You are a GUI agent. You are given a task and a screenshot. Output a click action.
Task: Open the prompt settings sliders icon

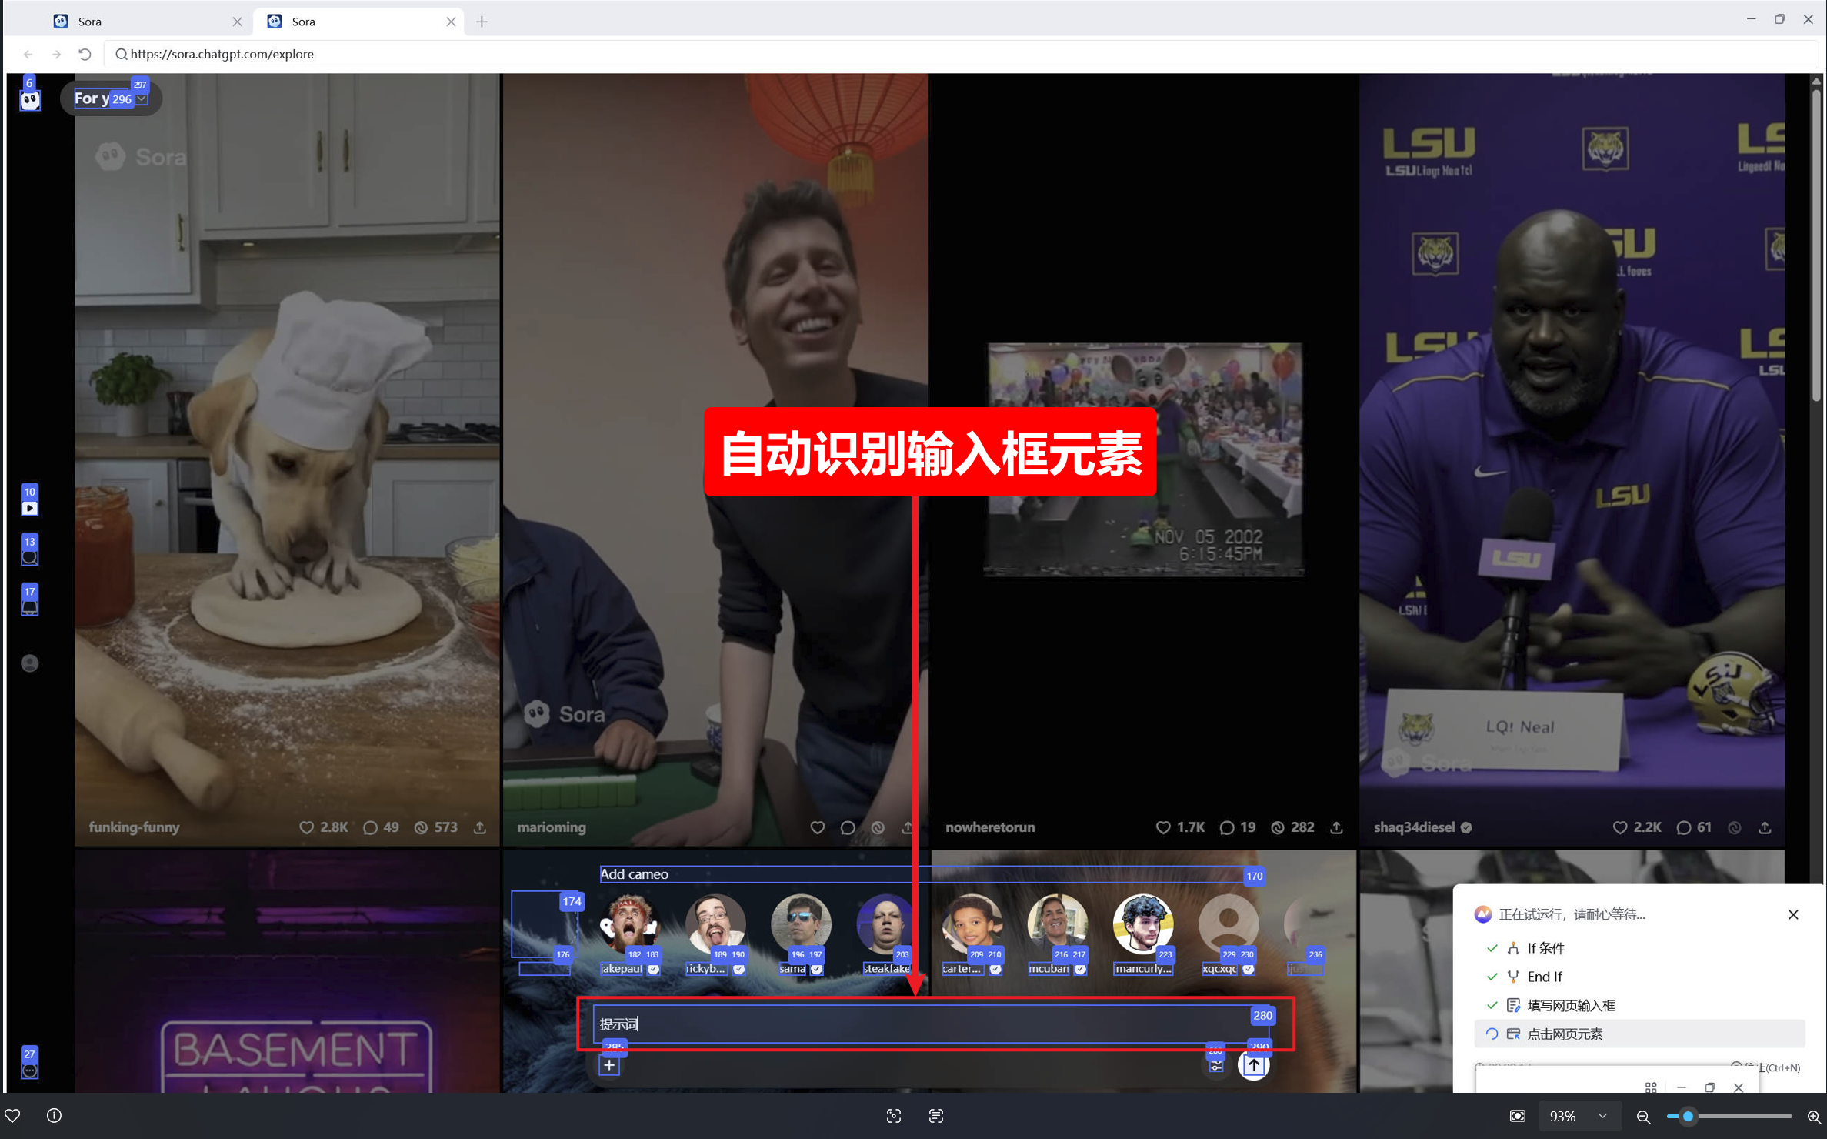1215,1066
